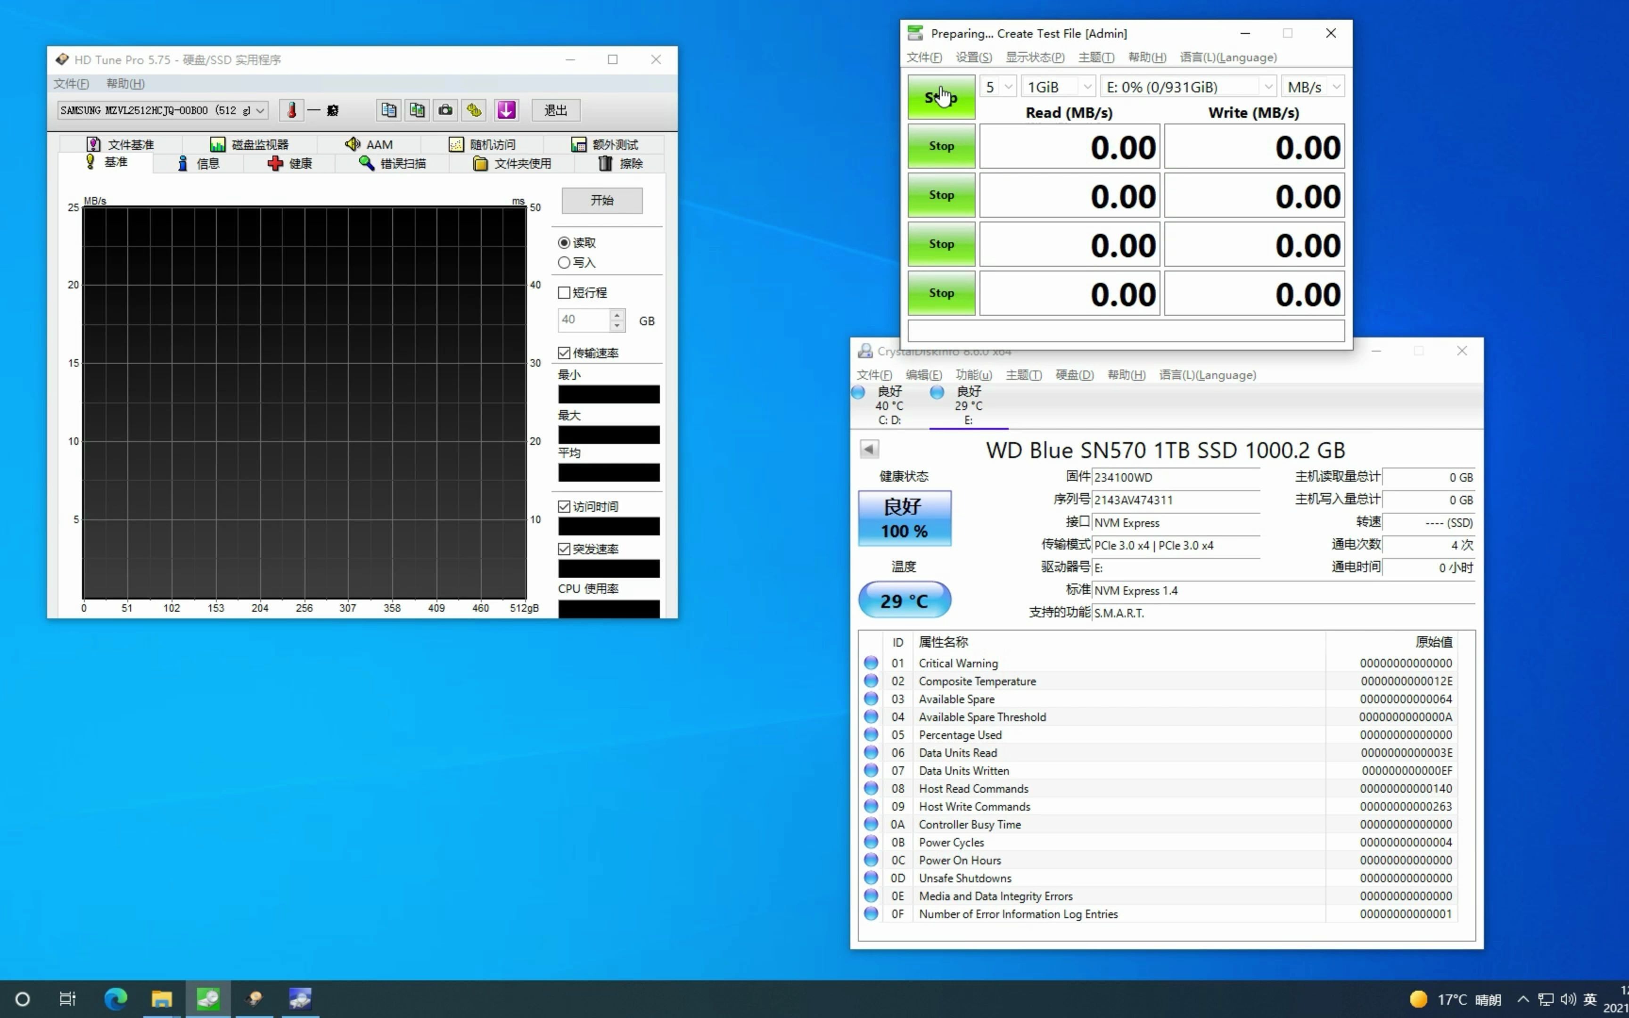The width and height of the screenshot is (1629, 1018).
Task: Open 语言(L)(Language) menu in CrystalDiskMark
Action: tap(1228, 57)
